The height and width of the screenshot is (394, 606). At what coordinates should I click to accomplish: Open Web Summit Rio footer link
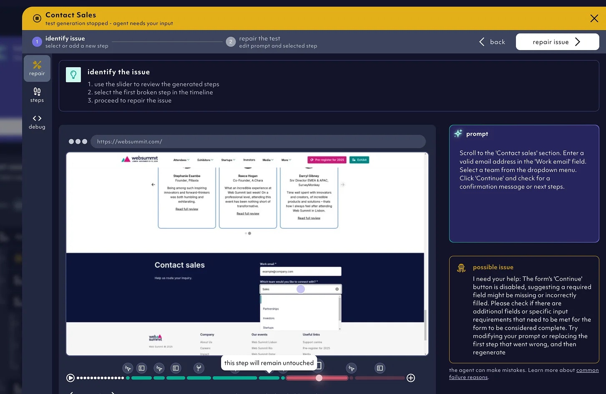(262, 348)
